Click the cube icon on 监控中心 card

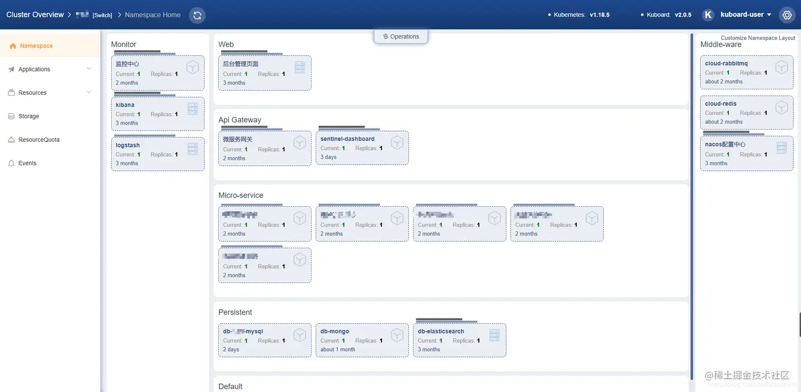tap(193, 67)
